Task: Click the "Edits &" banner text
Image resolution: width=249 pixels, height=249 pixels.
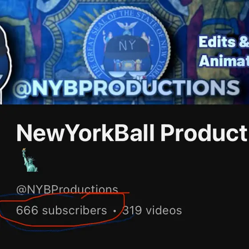Action: click(224, 42)
